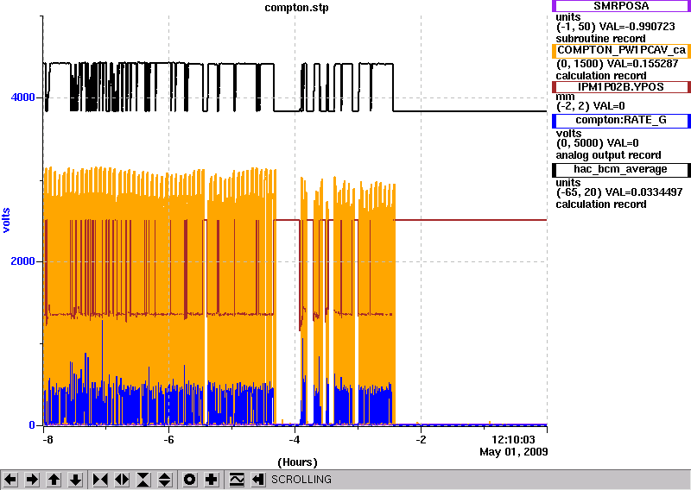
Task: Click the IPM1P02B.YPOS range (-2, 2) VAL=0
Action: (591, 105)
